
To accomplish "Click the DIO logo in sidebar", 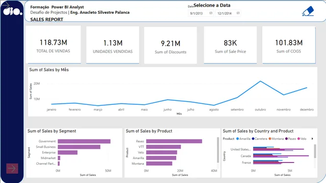I will (x=12, y=11).
